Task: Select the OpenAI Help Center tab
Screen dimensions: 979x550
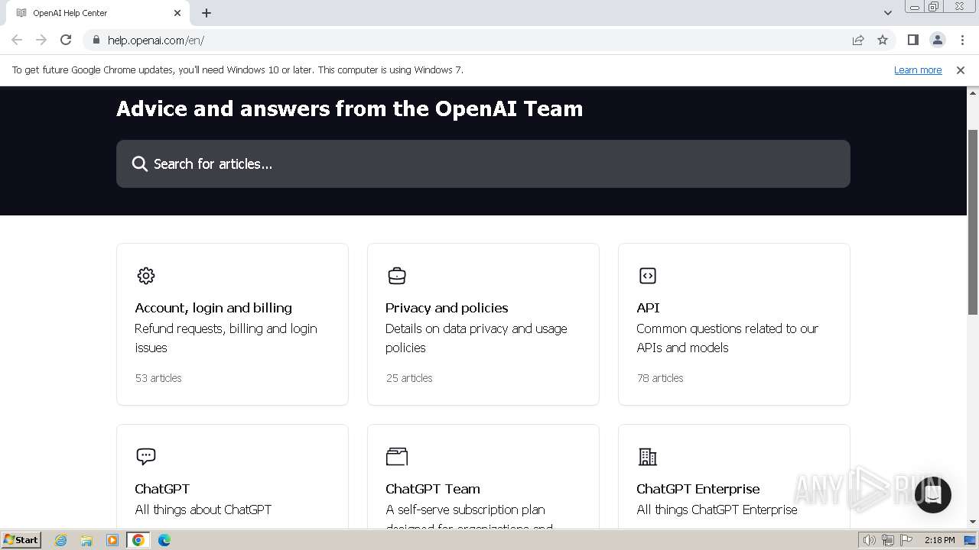Action: [92, 13]
